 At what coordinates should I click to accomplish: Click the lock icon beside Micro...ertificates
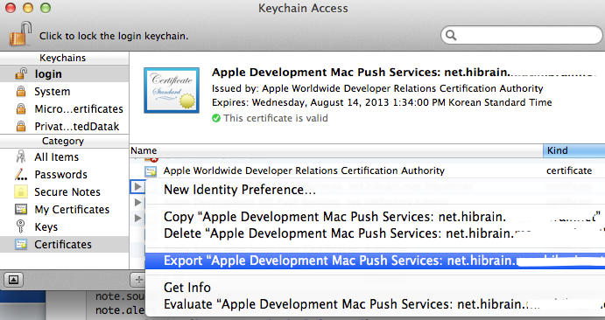tap(21, 109)
